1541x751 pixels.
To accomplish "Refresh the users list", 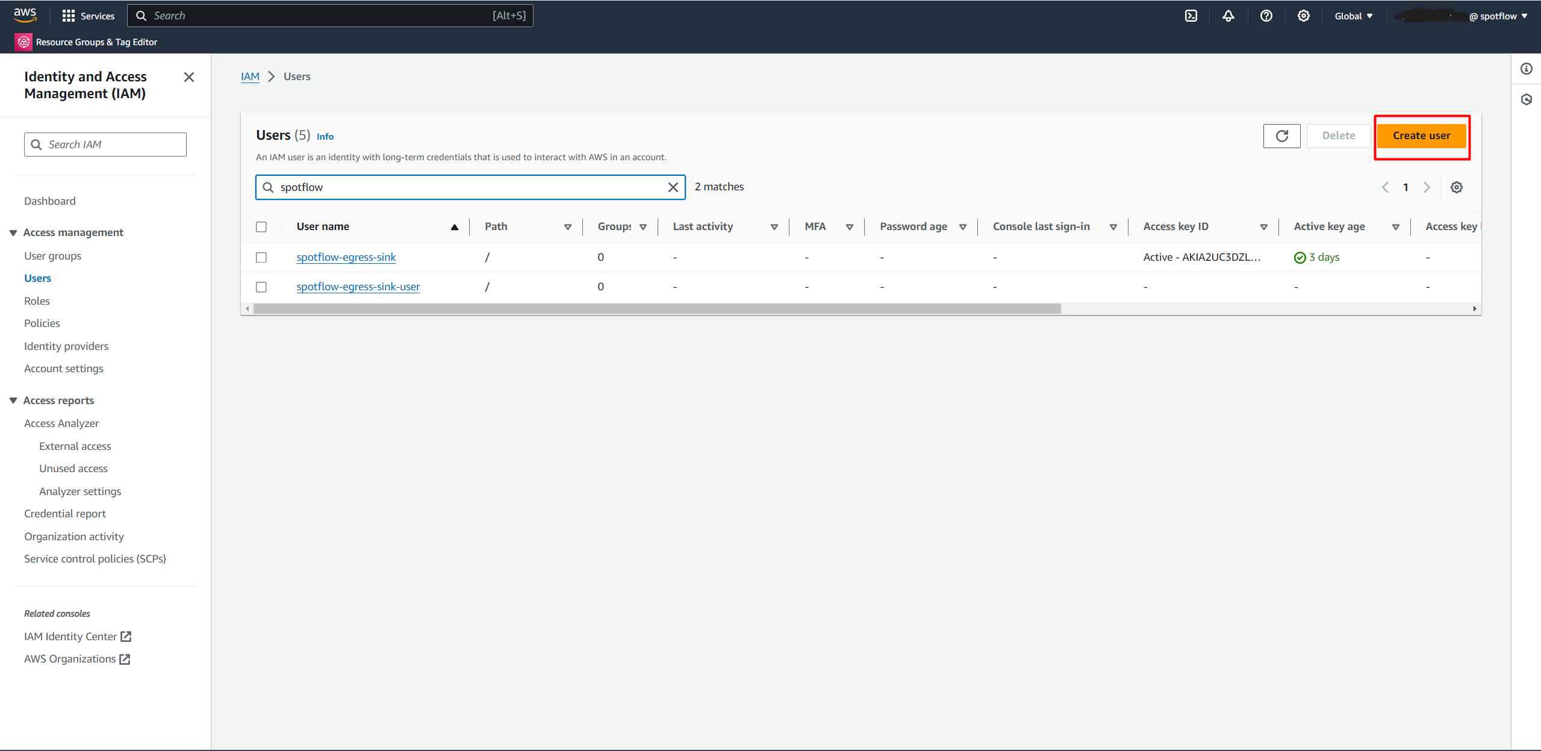I will coord(1281,136).
